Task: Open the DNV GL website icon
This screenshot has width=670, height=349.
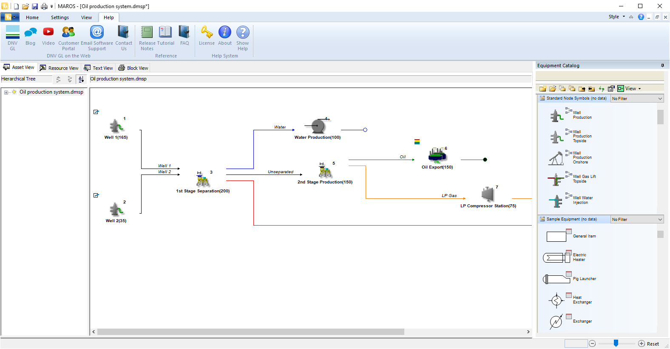Action: [13, 38]
